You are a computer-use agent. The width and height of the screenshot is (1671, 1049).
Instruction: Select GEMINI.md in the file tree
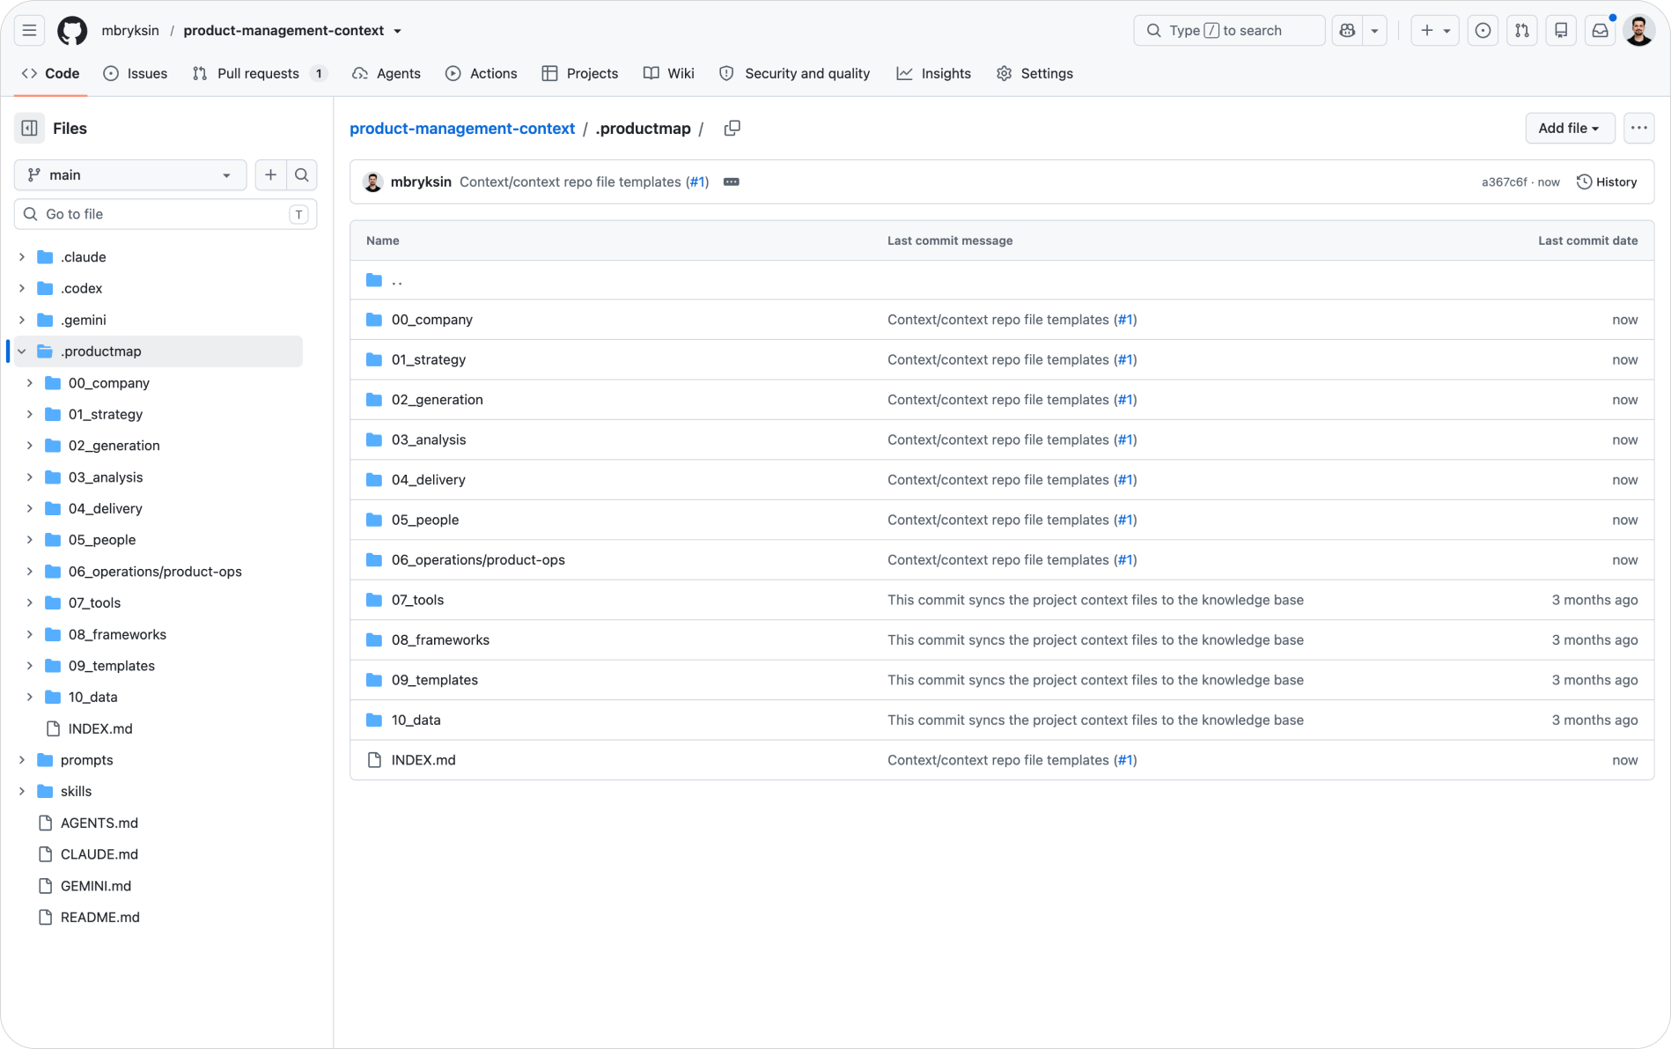pyautogui.click(x=96, y=886)
